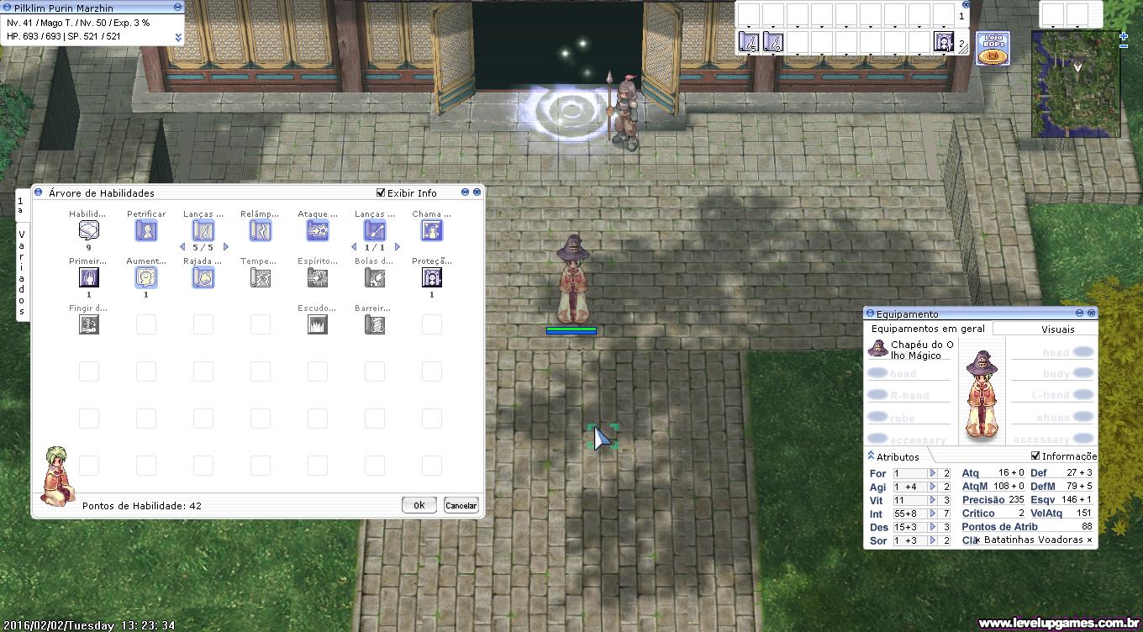This screenshot has width=1143, height=632.
Task: Switch to the 1a skill tab
Action: 21,205
